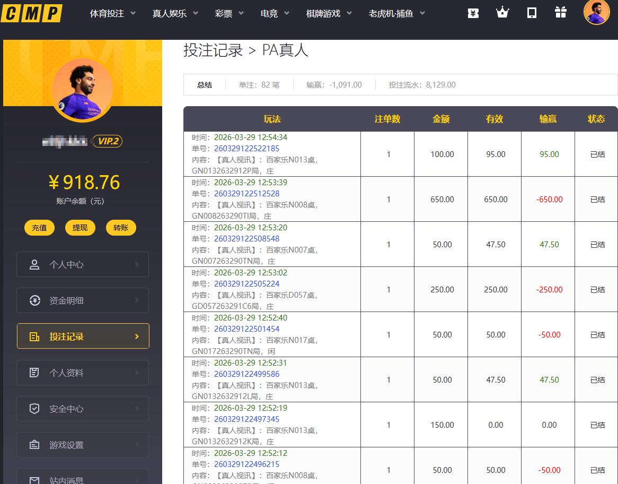Click the CMP logo

pyautogui.click(x=31, y=13)
